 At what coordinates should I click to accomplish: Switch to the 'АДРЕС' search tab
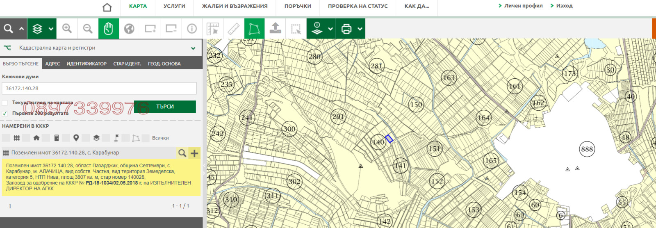[x=52, y=64]
